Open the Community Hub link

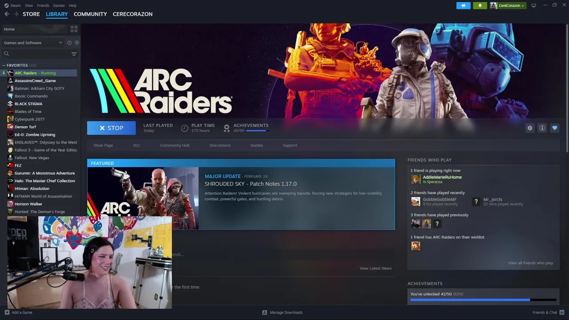(x=175, y=145)
